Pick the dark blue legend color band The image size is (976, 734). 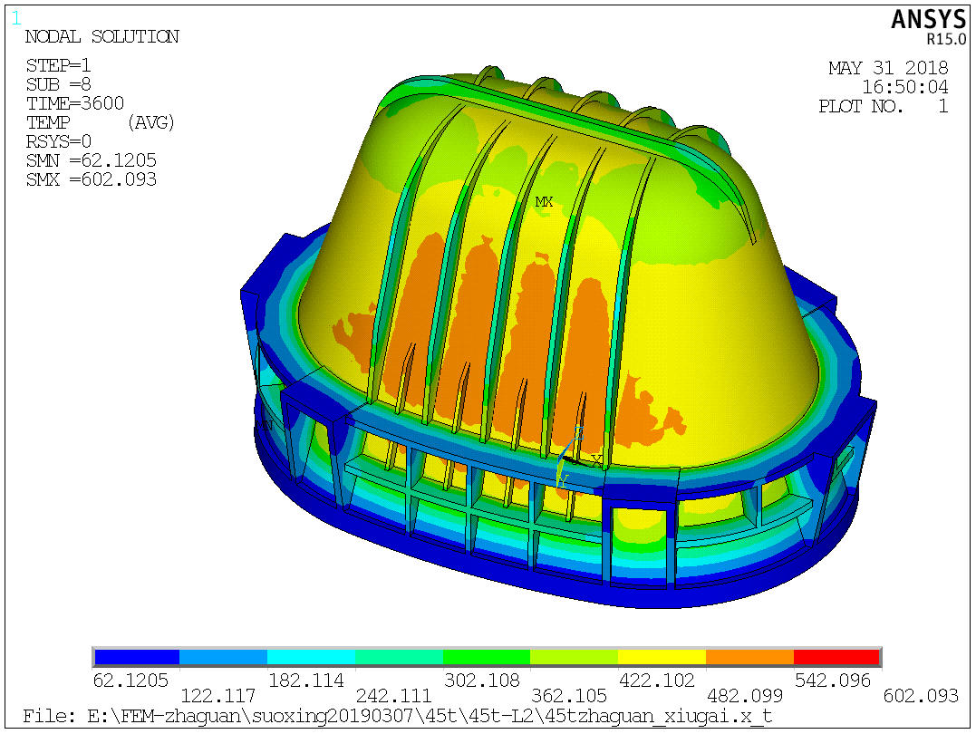137,657
